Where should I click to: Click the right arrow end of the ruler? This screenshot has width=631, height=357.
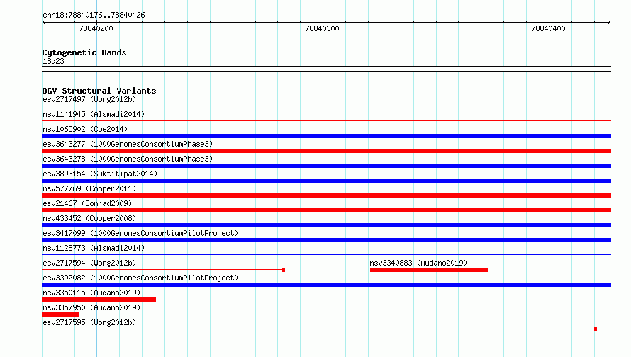[609, 22]
